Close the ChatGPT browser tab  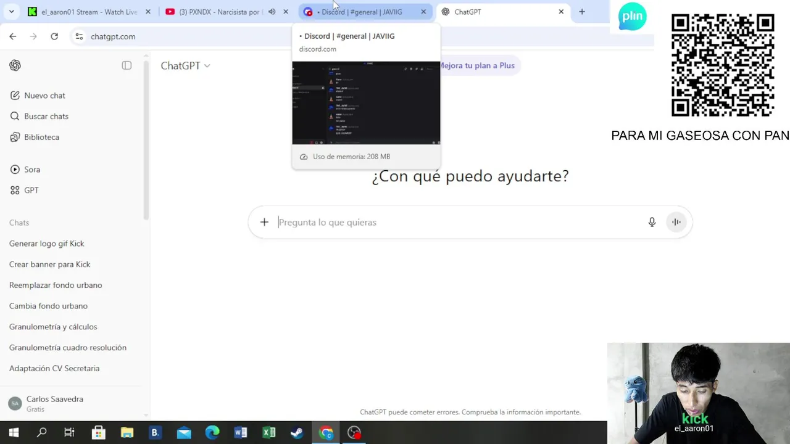pyautogui.click(x=561, y=12)
